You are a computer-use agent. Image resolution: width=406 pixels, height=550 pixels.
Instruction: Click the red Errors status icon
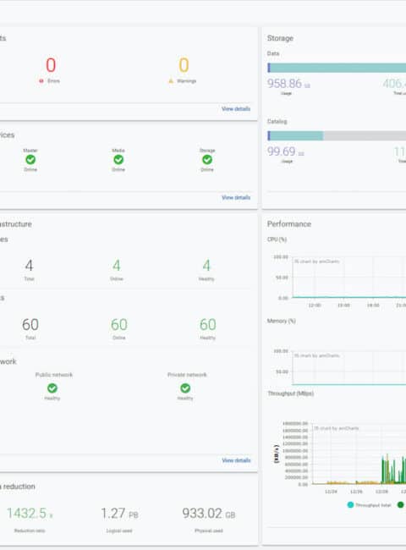pos(41,81)
